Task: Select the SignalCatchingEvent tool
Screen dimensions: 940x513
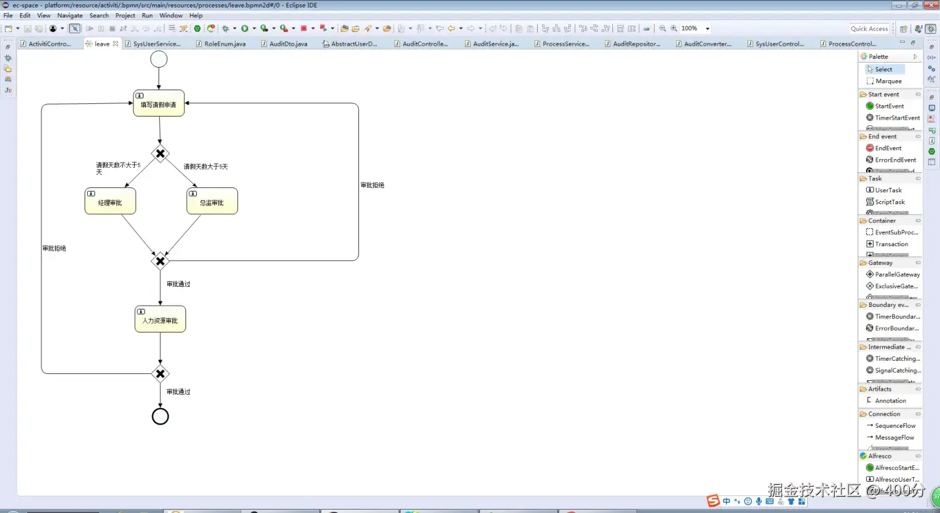Action: (893, 370)
